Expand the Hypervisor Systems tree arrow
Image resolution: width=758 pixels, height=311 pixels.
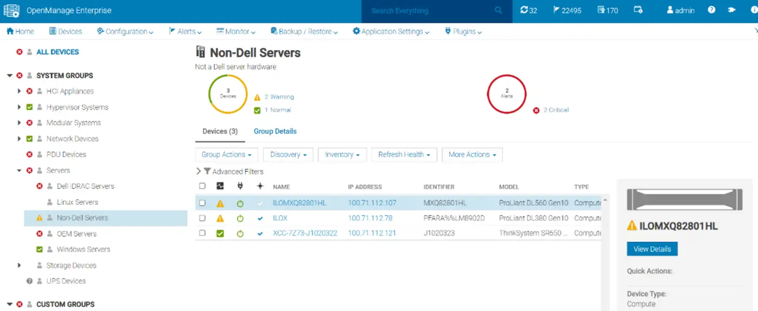click(x=20, y=107)
